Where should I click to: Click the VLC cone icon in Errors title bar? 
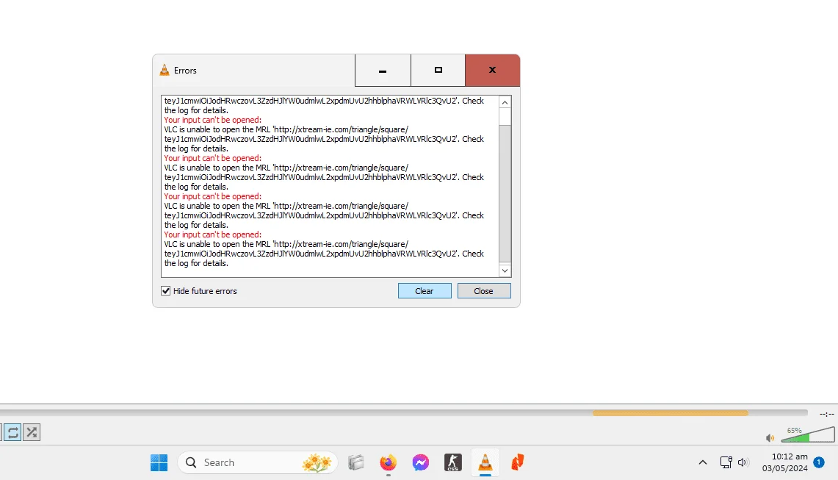[x=165, y=70]
